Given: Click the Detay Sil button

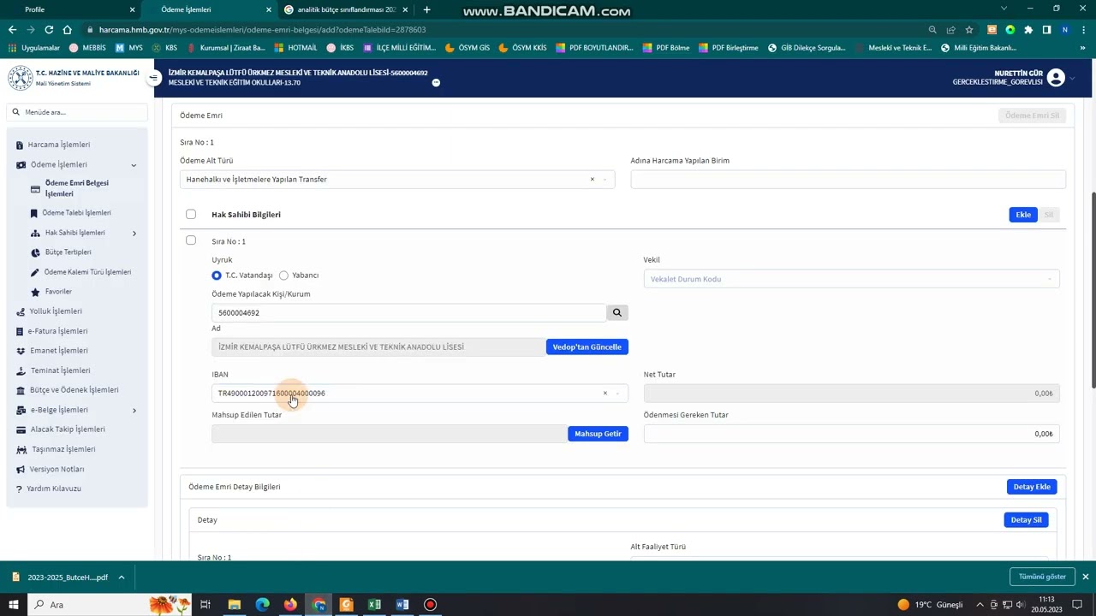Looking at the screenshot, I should [1026, 520].
